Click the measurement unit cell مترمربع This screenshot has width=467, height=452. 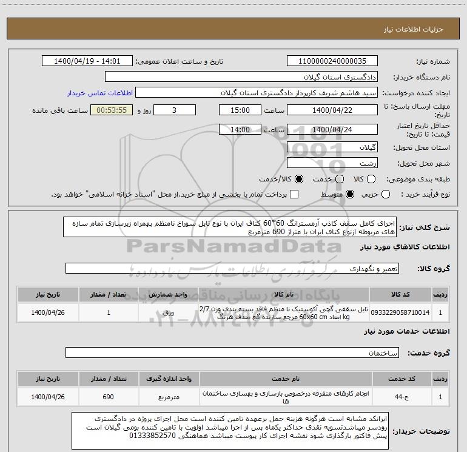click(x=169, y=397)
